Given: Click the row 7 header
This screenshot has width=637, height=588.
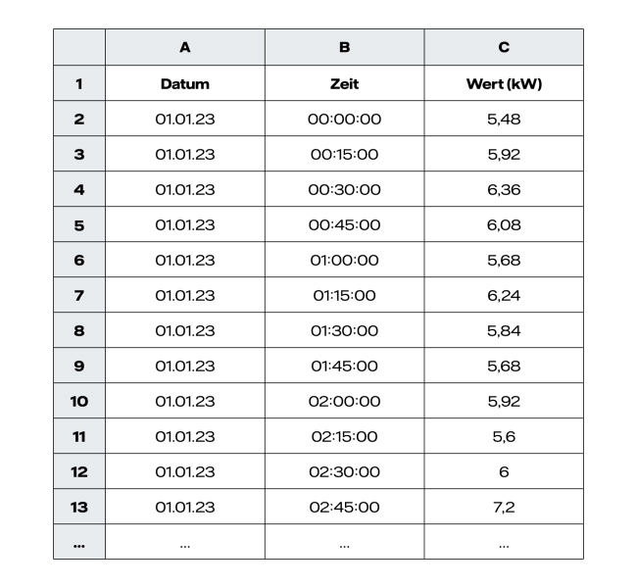Looking at the screenshot, I should [x=79, y=295].
